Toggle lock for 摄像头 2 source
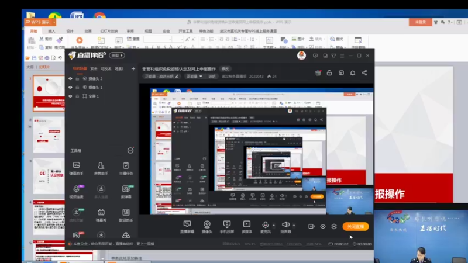Screen dimensions: 468x263 (x=77, y=79)
